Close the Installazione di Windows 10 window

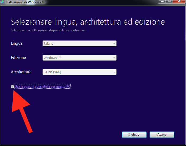pyautogui.click(x=179, y=1)
